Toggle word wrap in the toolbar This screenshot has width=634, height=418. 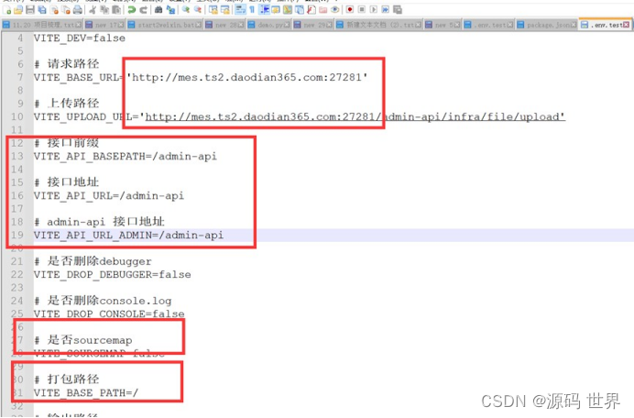[240, 10]
